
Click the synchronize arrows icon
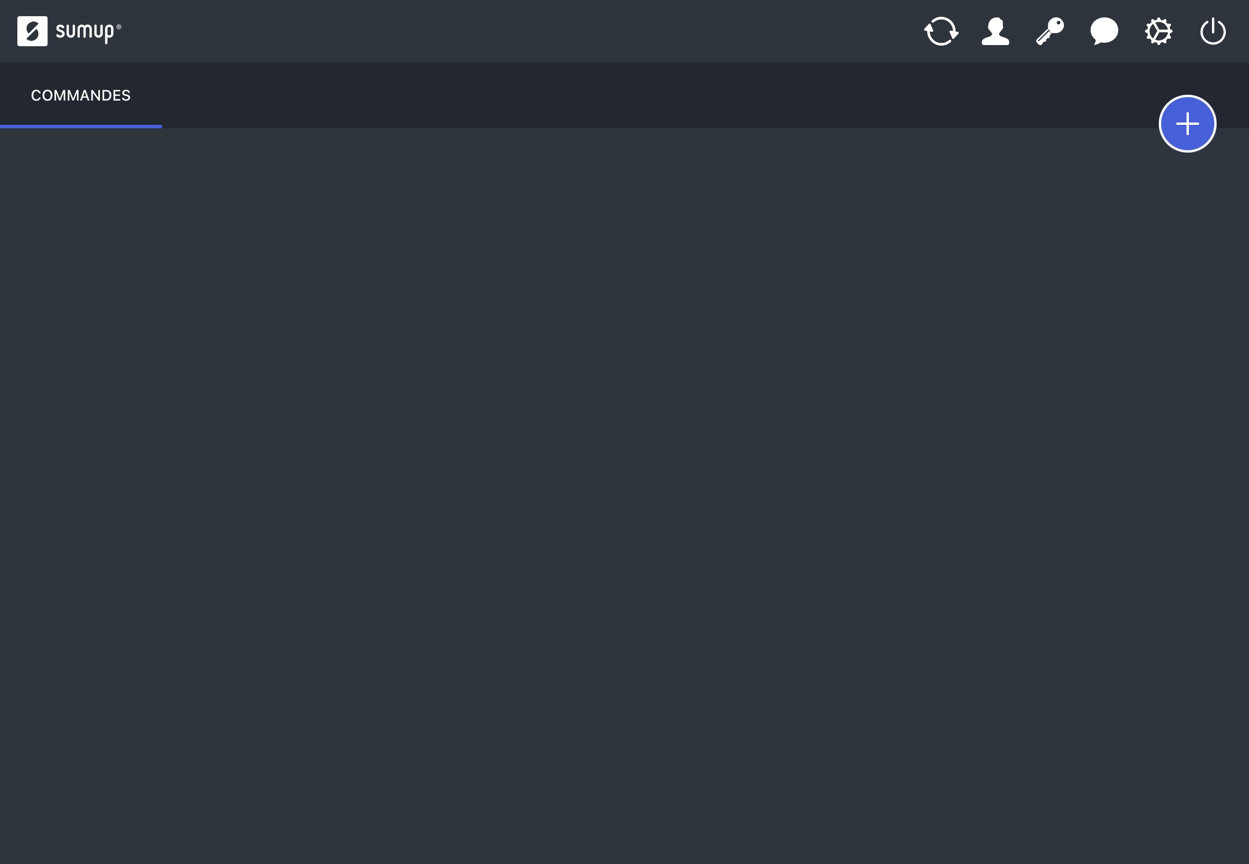(941, 31)
